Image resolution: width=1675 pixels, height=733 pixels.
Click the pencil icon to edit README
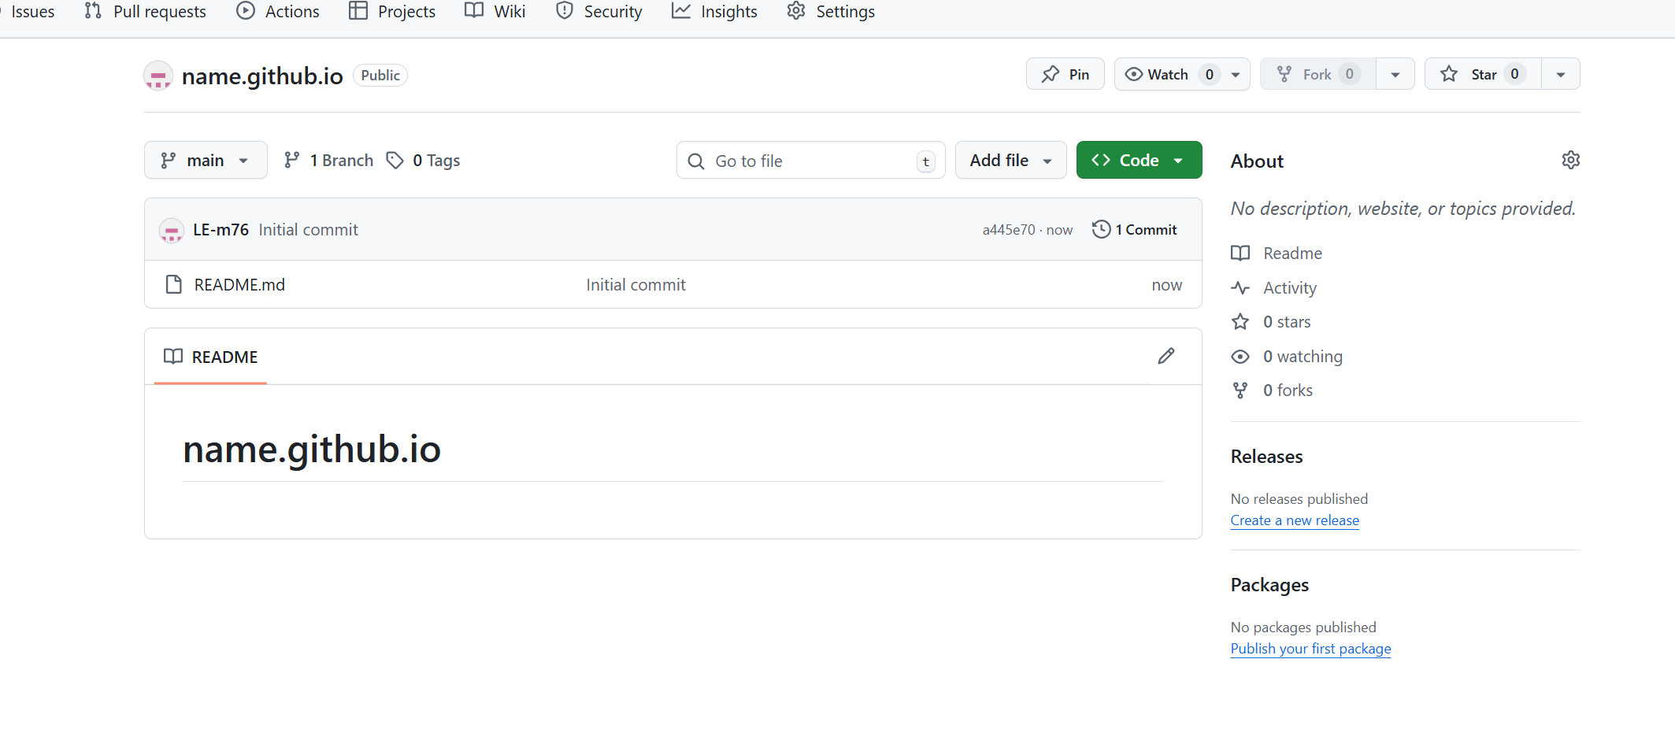tap(1165, 357)
